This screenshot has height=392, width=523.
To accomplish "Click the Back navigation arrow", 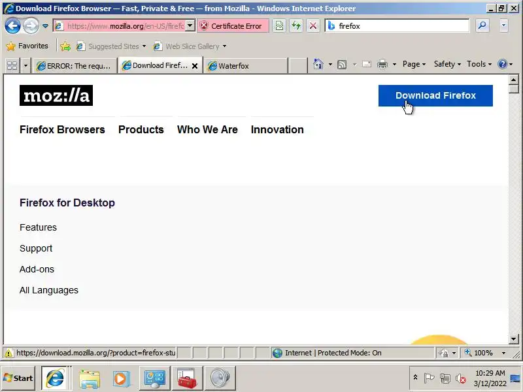I will (x=12, y=25).
